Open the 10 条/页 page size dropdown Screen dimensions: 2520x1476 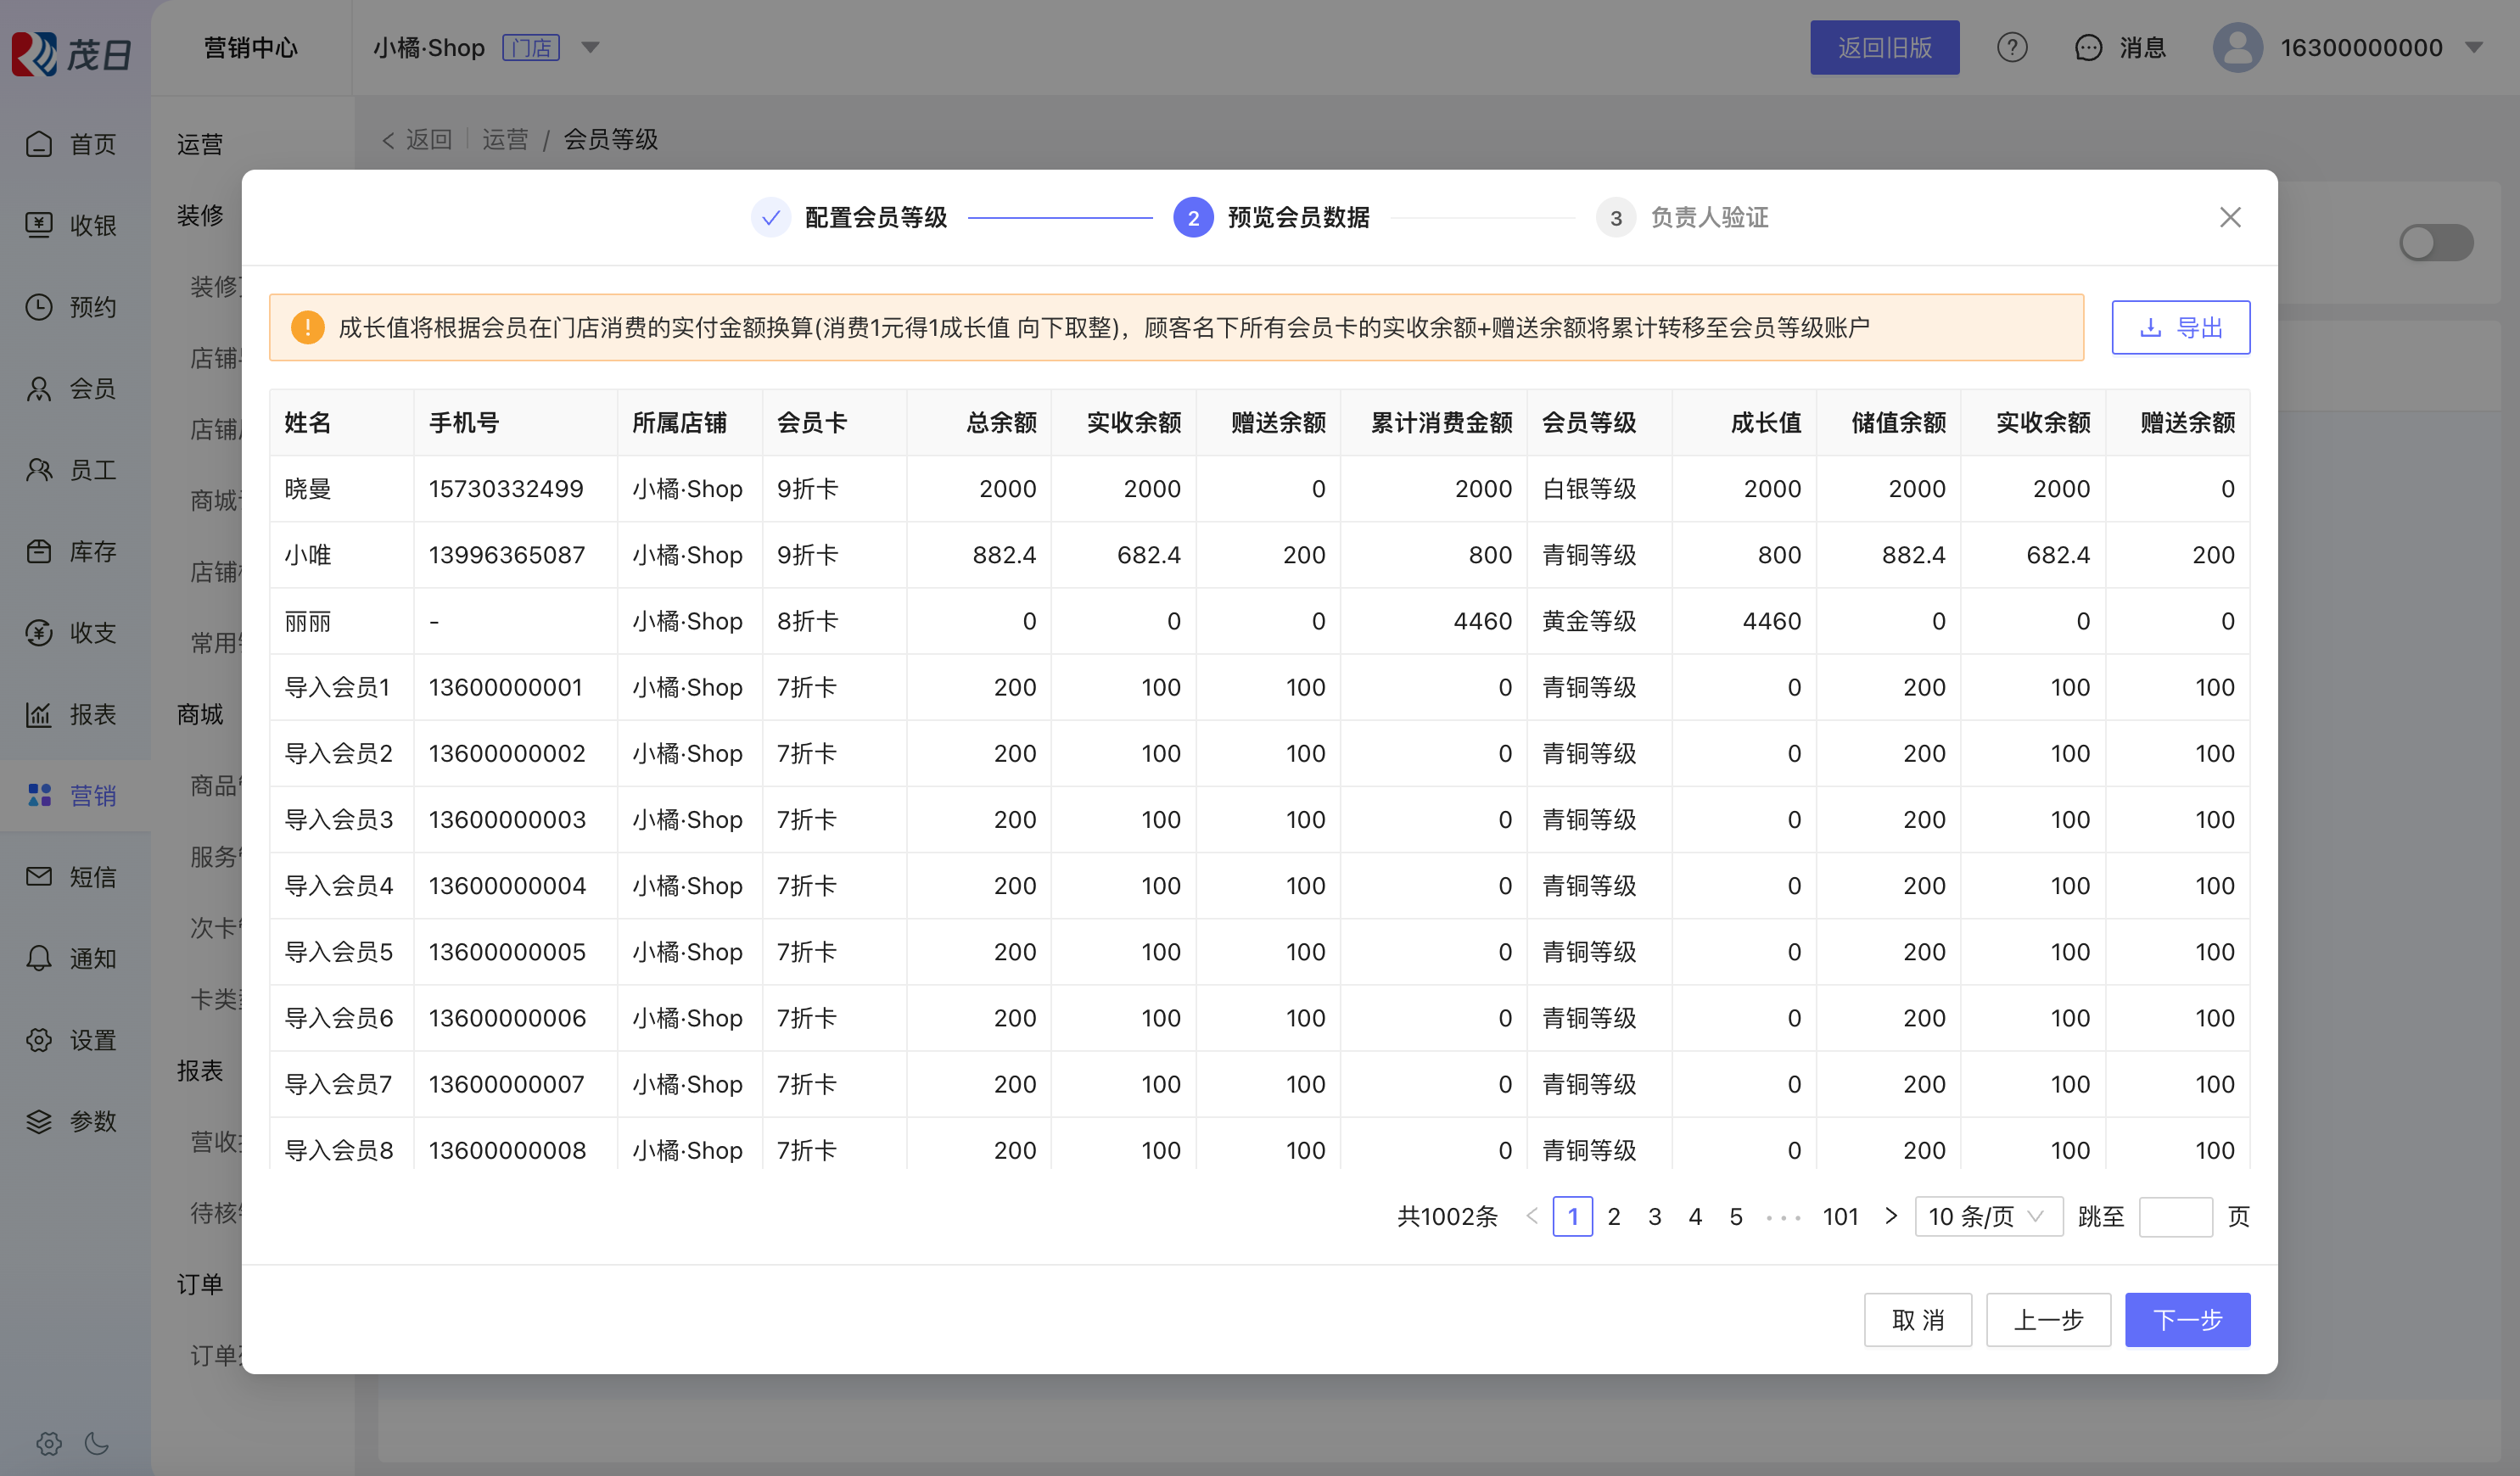1987,1216
